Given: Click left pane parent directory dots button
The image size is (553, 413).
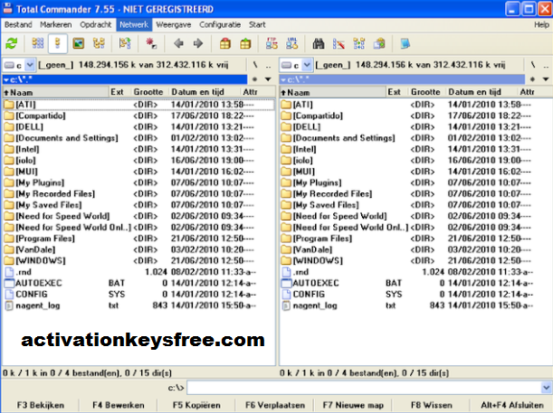Looking at the screenshot, I should (269, 65).
